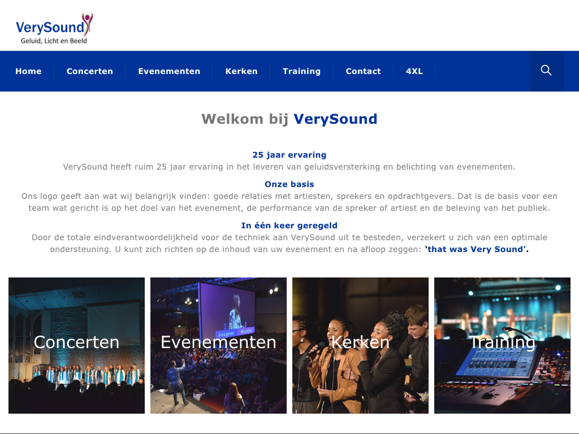Click the 'Welkom bij' heading text
The image size is (579, 434).
pyautogui.click(x=245, y=119)
